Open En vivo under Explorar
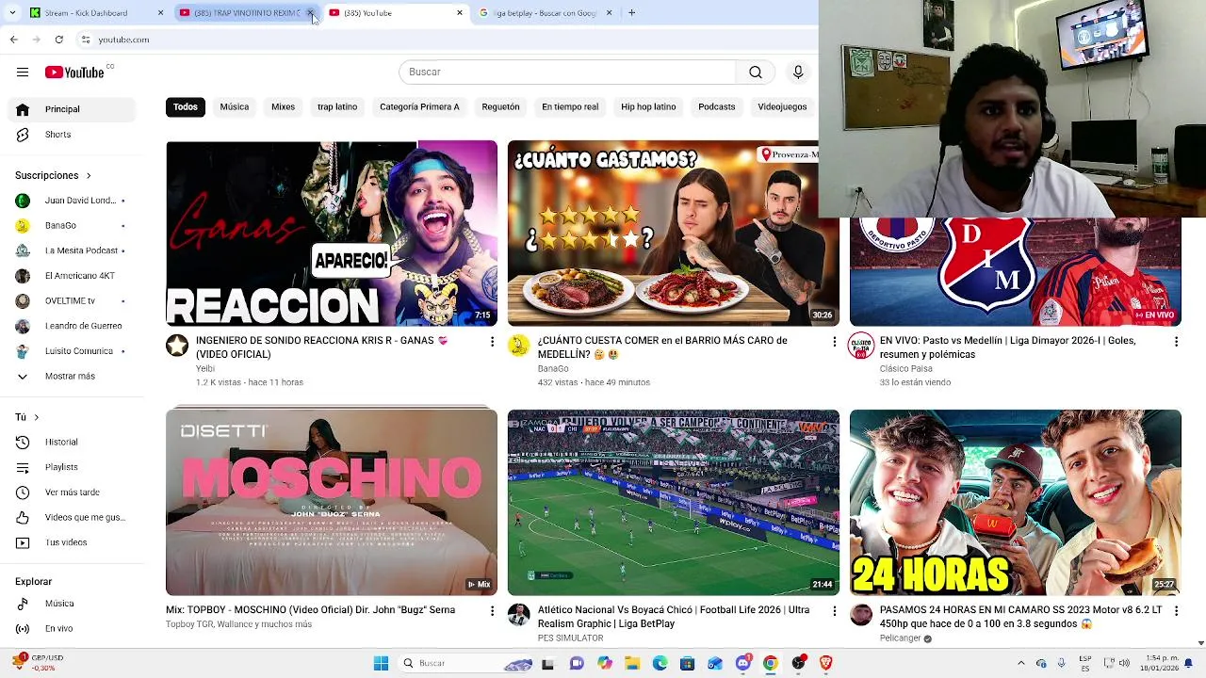The image size is (1206, 678). 72,628
